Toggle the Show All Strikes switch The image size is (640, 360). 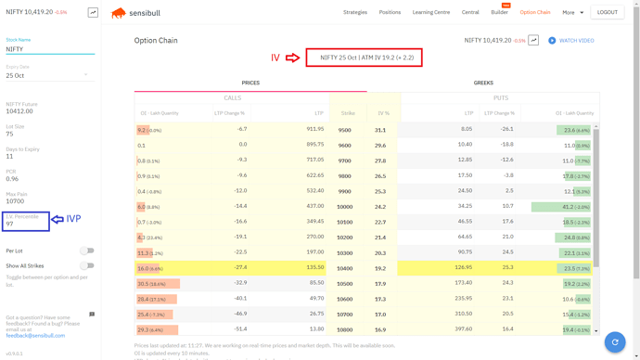pyautogui.click(x=87, y=265)
